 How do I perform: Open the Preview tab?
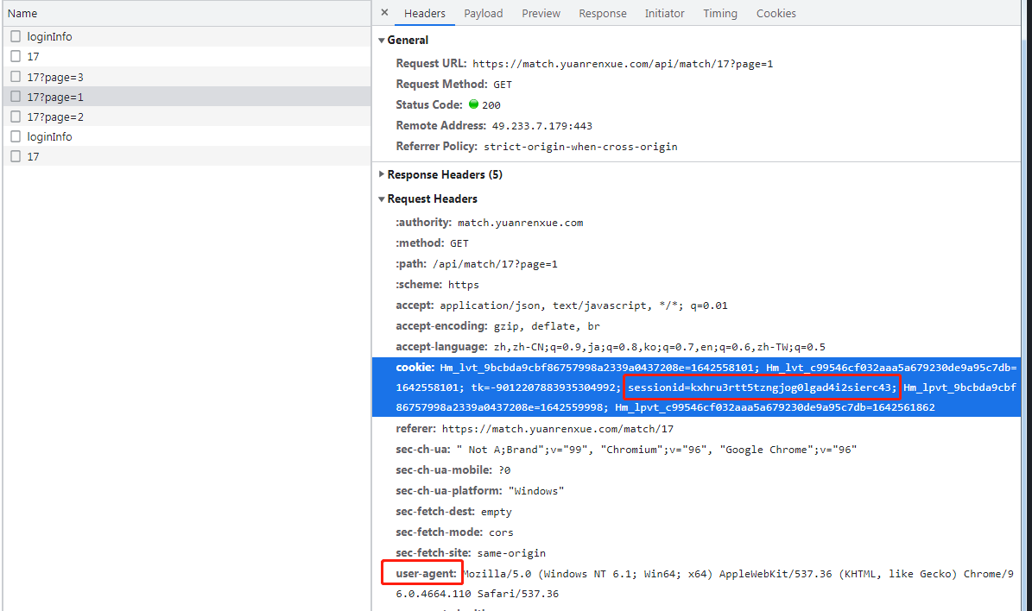541,13
